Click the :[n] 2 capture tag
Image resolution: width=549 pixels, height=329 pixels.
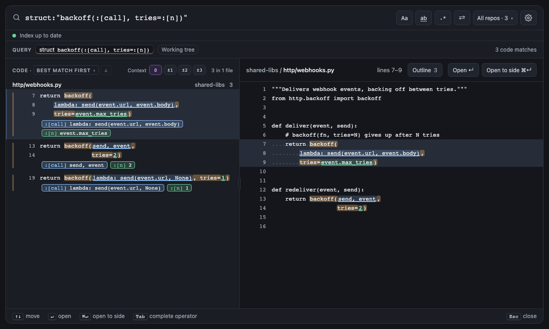coord(123,165)
